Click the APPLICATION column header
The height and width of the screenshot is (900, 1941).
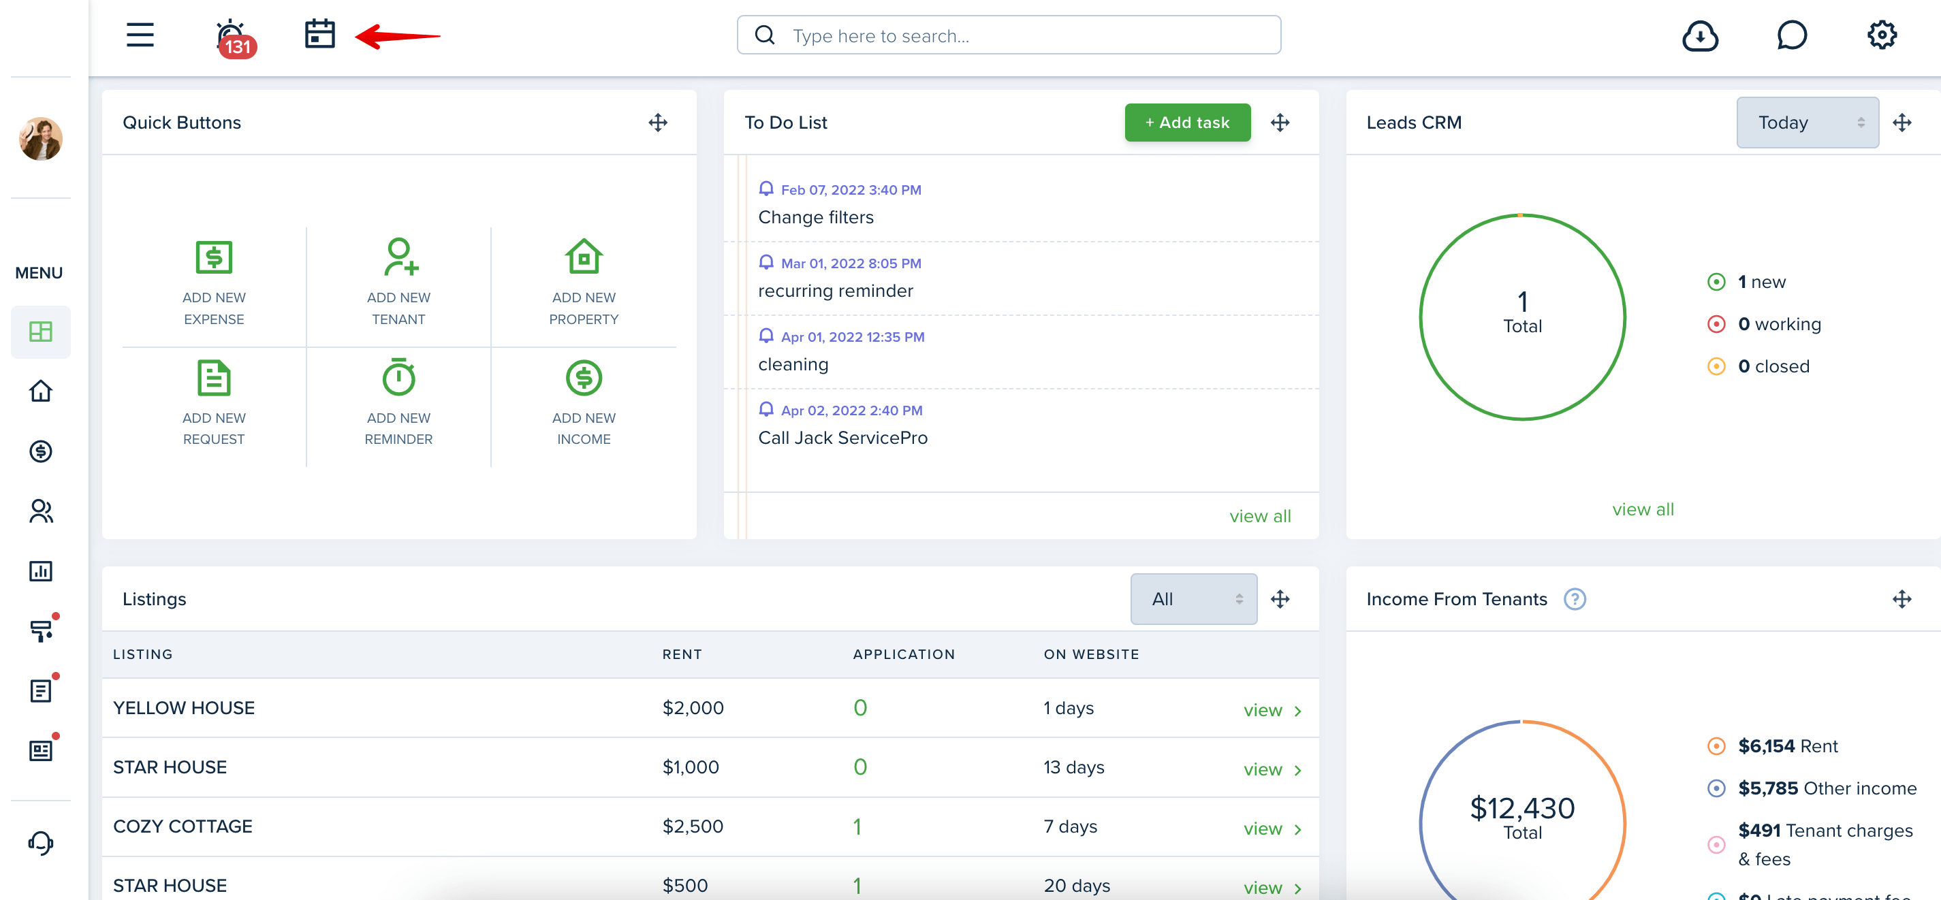[x=904, y=654]
